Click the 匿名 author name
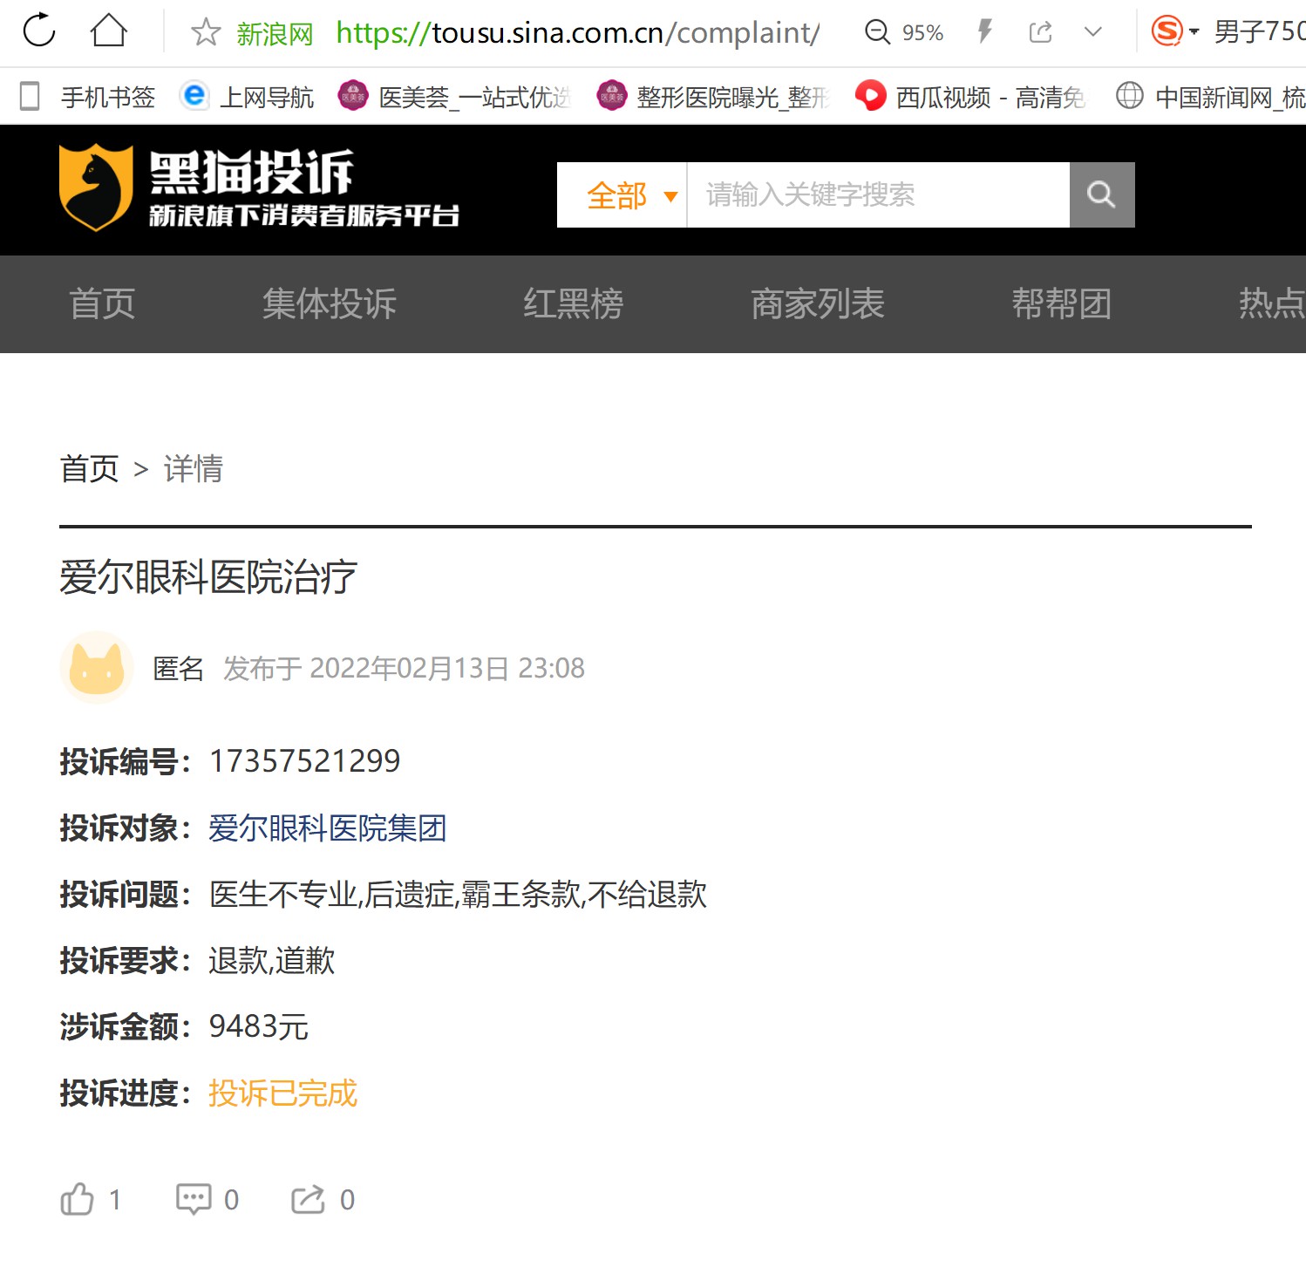Viewport: 1306px width, 1267px height. point(178,669)
